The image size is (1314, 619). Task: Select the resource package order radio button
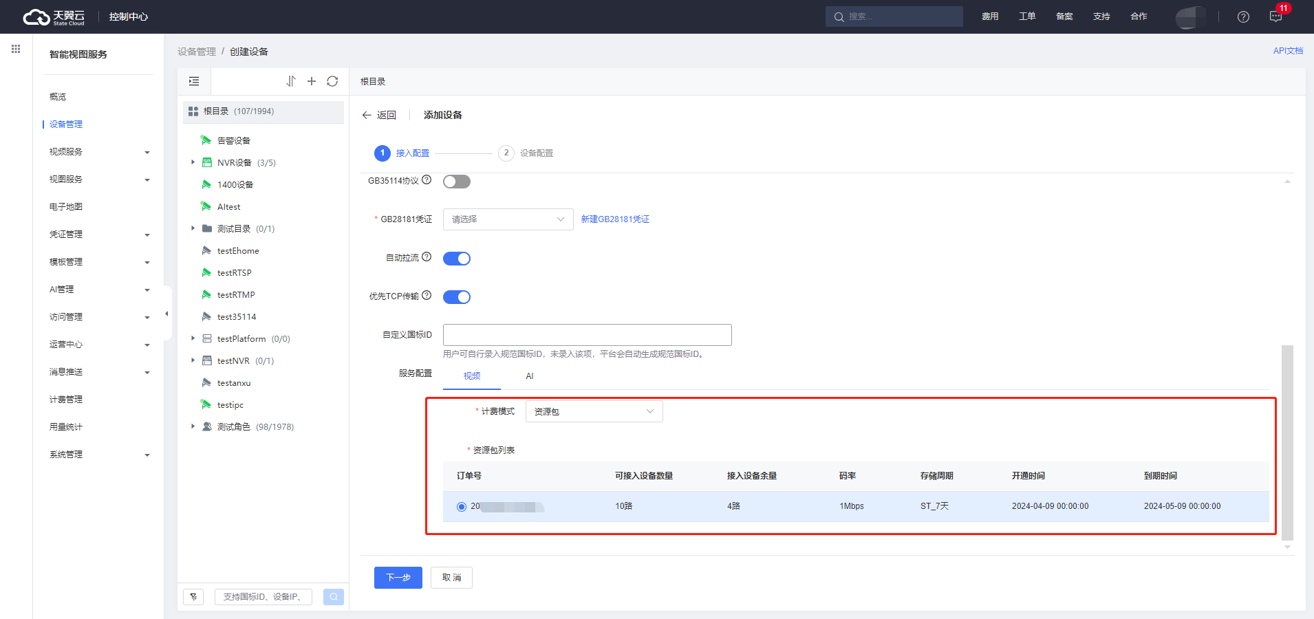coord(462,507)
